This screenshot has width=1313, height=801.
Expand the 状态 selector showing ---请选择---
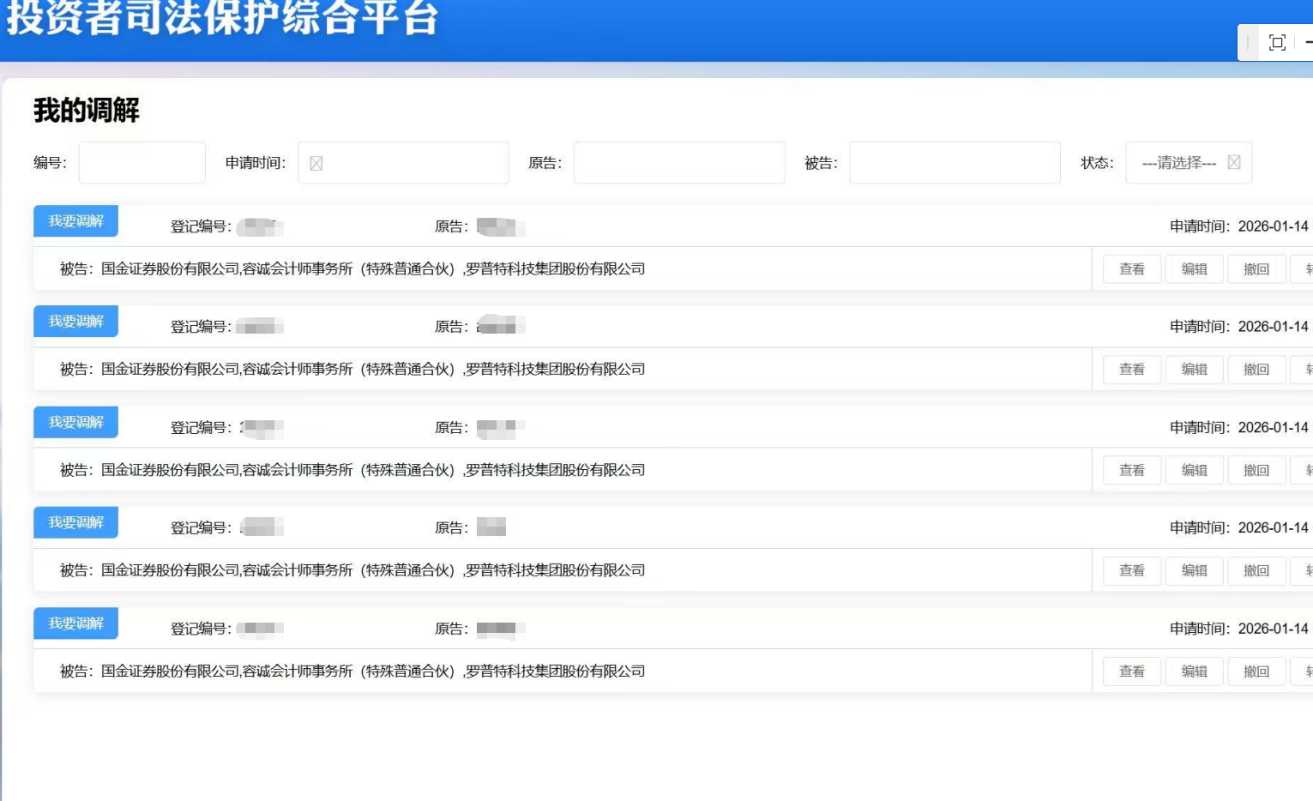point(1190,162)
